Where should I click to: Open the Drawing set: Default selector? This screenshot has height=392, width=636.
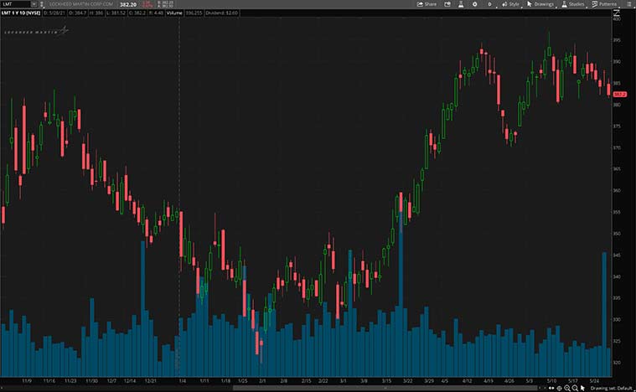coord(608,387)
